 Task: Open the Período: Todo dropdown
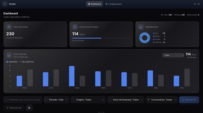click(x=56, y=100)
